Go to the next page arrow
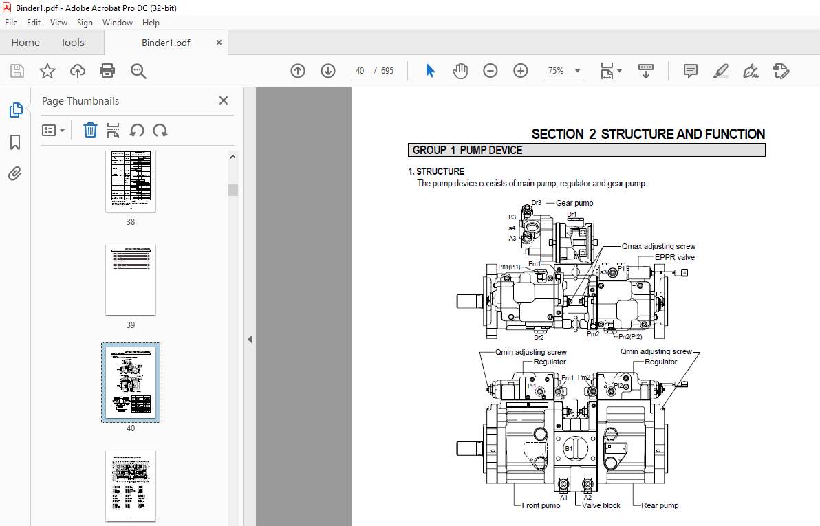The image size is (820, 526). [x=328, y=71]
